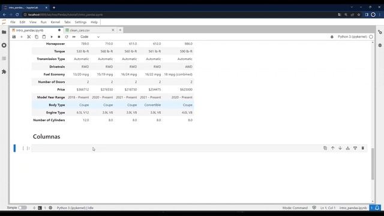Open a new browser tab
384x216 pixels.
point(54,8)
